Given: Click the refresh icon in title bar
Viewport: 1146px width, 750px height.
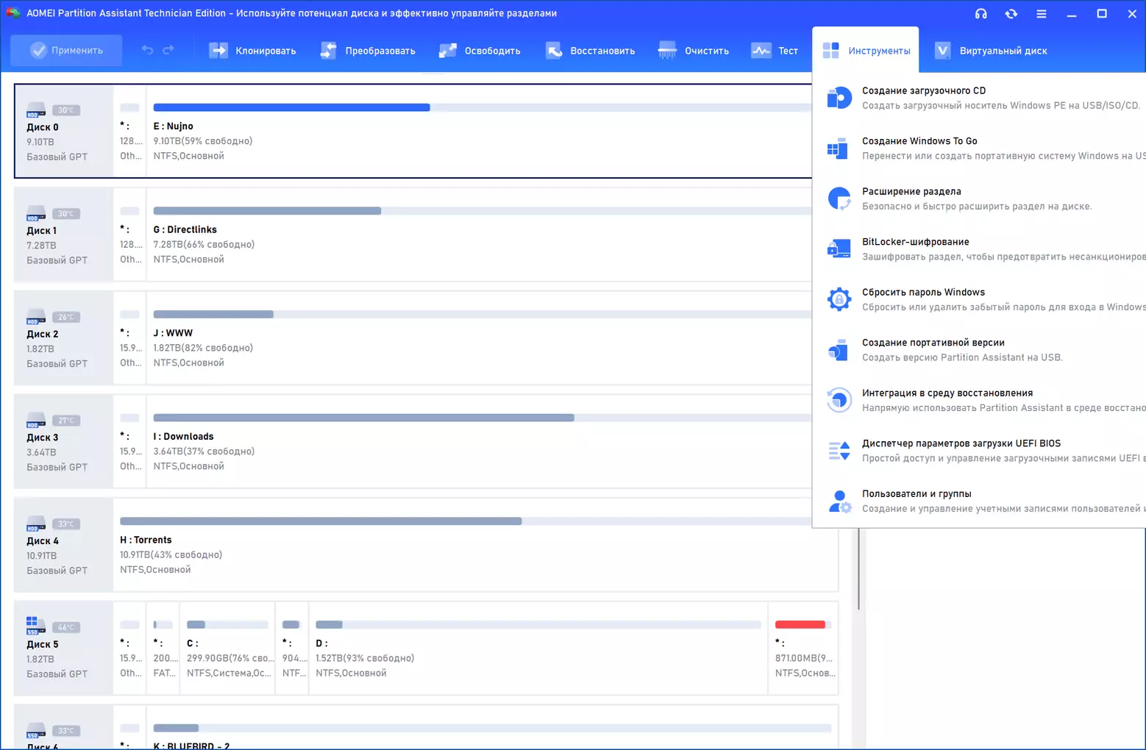Looking at the screenshot, I should click(1011, 13).
